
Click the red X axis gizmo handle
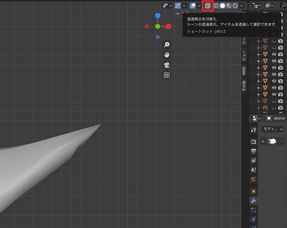[168, 26]
